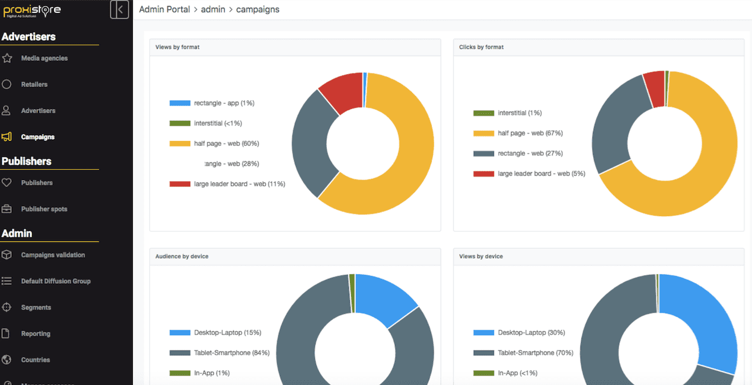Toggle Desktop-Laptop legend in Audience by device
Viewport: 752px width, 385px height.
coord(227,333)
